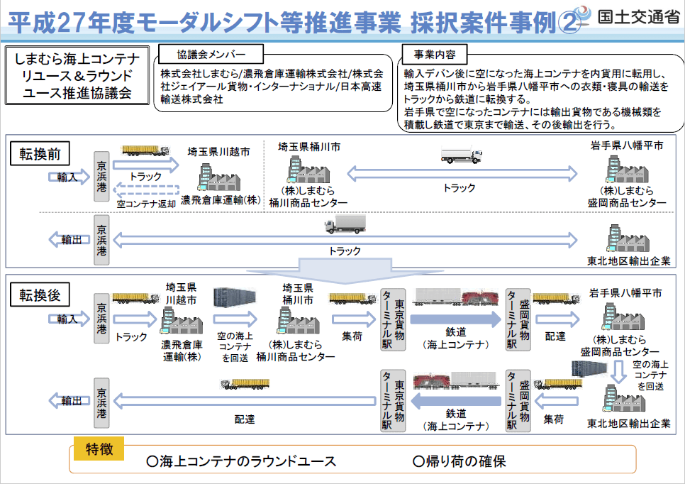
Task: Click freight train heading to 盛岡貨物ターミナル駅
Action: tap(456, 297)
